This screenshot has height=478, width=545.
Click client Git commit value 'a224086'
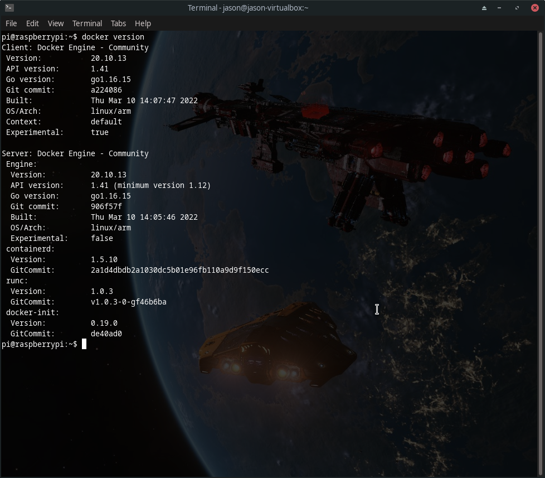(x=106, y=90)
